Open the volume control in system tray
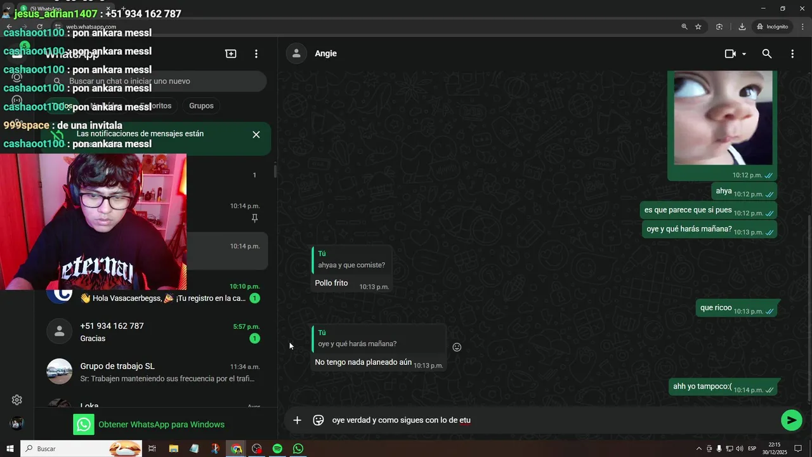Image resolution: width=812 pixels, height=457 pixels. (x=740, y=449)
